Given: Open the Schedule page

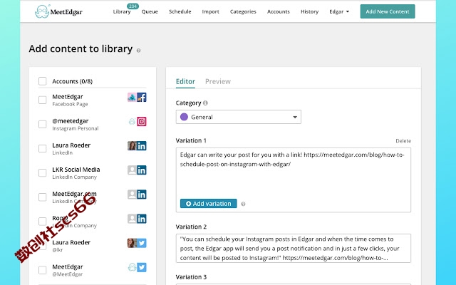Looking at the screenshot, I should [180, 11].
